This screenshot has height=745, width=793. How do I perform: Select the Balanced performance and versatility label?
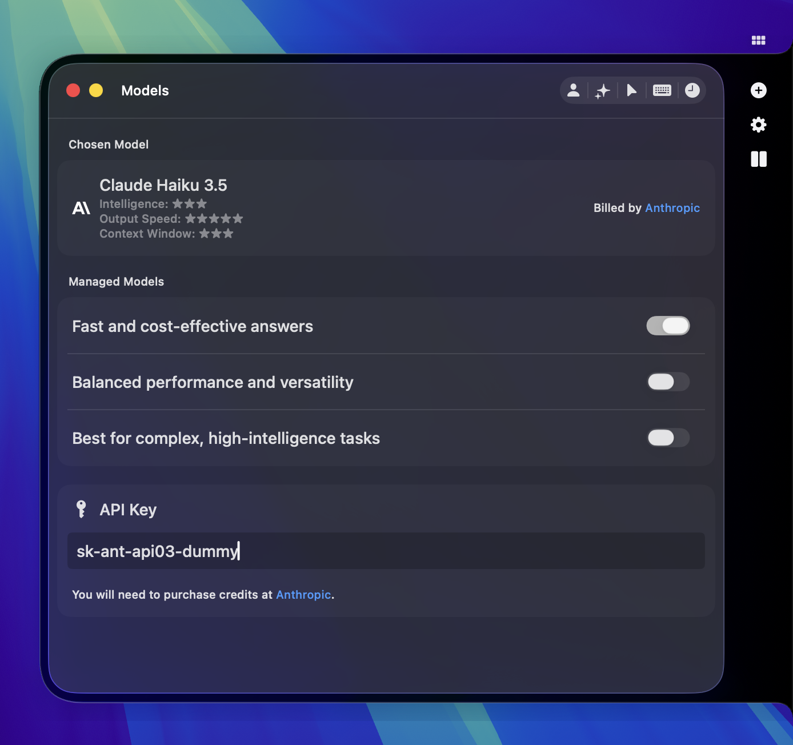[x=213, y=382]
